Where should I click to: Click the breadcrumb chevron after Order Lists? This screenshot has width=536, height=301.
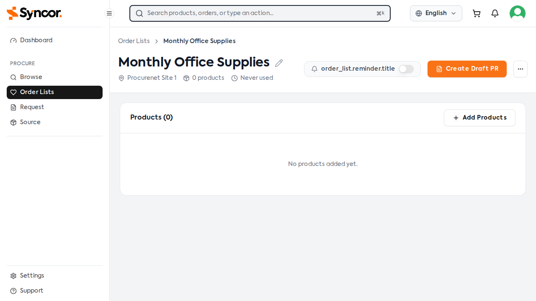click(x=157, y=41)
